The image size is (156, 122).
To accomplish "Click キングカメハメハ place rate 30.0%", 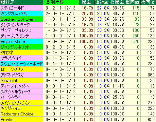I will (x=118, y=13).
